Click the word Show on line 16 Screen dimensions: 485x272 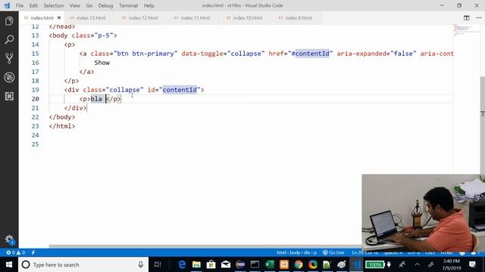[102, 63]
